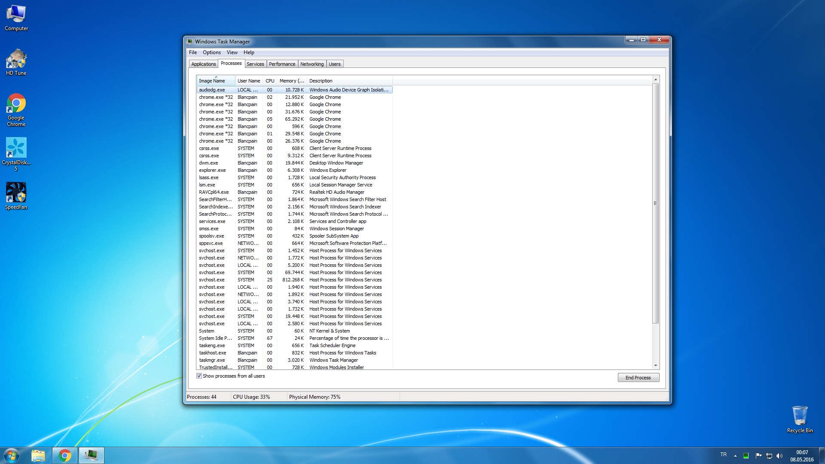Open the clock showing 00:07

pyautogui.click(x=802, y=455)
